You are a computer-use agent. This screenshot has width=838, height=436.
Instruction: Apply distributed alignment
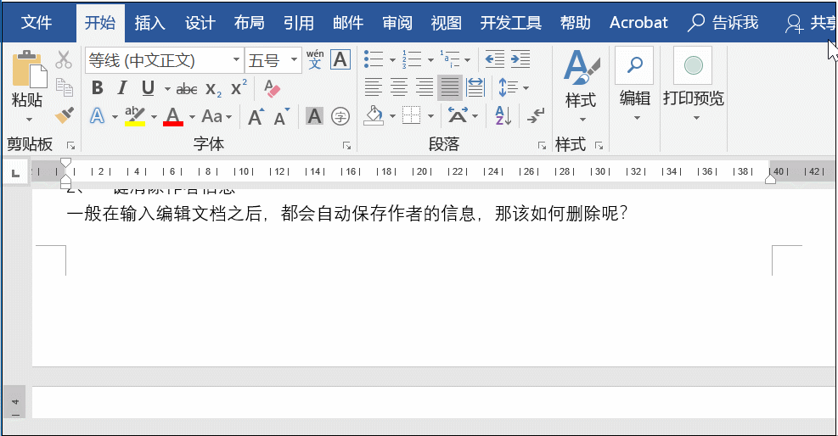coord(475,87)
